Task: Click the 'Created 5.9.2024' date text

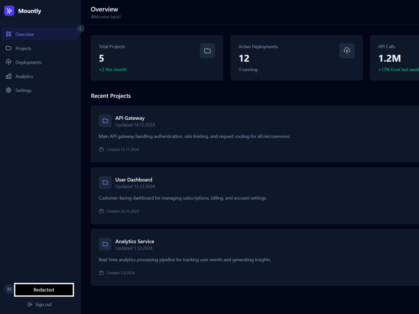Action: click(x=121, y=273)
